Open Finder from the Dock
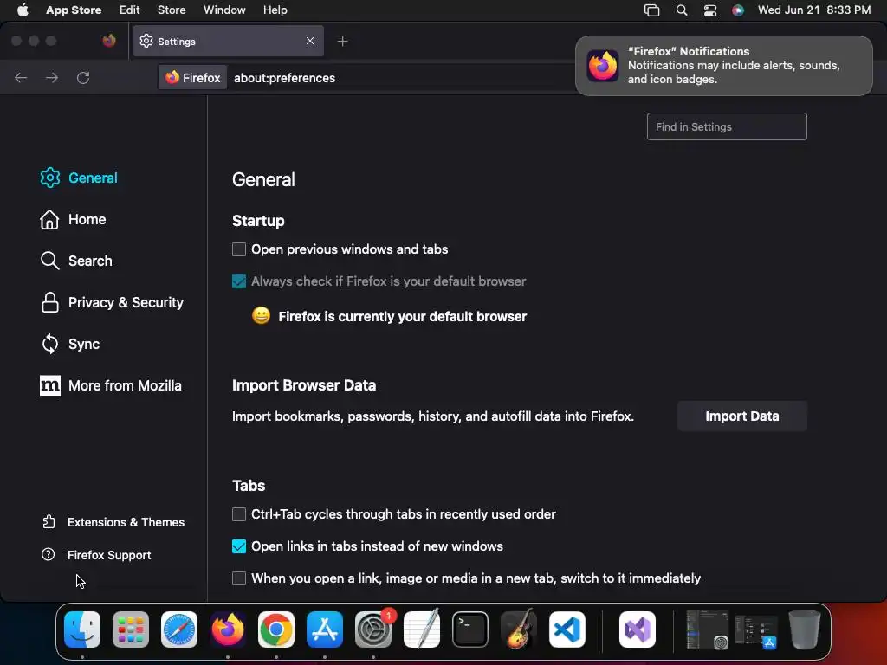The height and width of the screenshot is (665, 887). pyautogui.click(x=82, y=629)
